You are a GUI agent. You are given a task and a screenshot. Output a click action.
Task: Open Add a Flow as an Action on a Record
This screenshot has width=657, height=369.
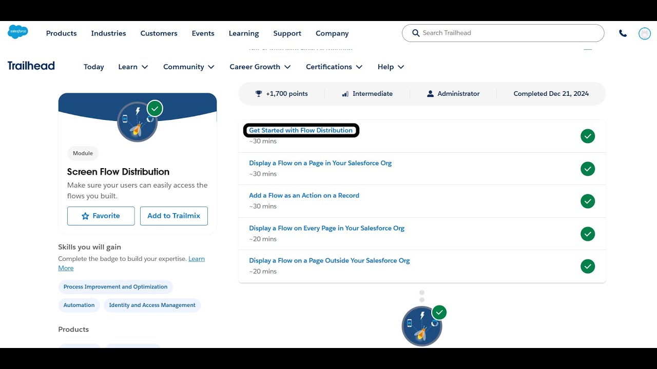point(304,195)
